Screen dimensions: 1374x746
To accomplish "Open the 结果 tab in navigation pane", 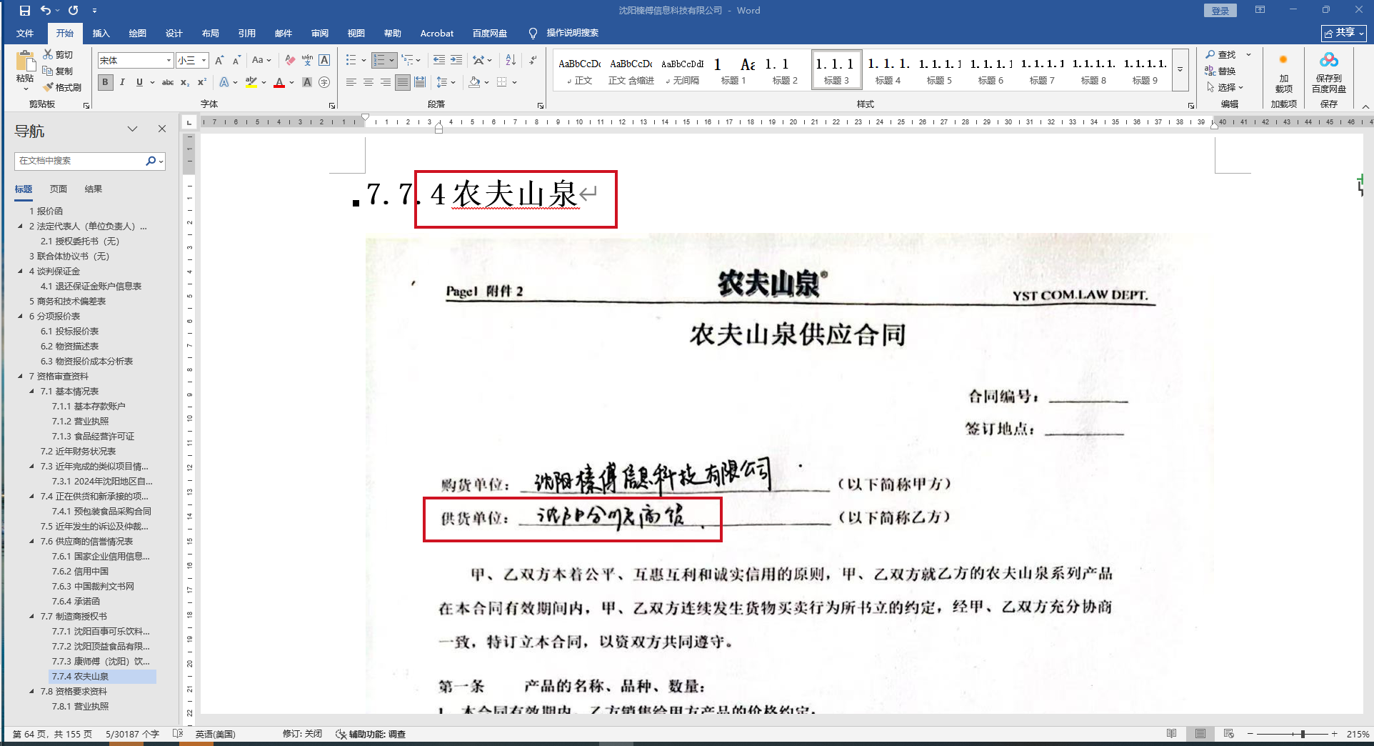I will (93, 189).
